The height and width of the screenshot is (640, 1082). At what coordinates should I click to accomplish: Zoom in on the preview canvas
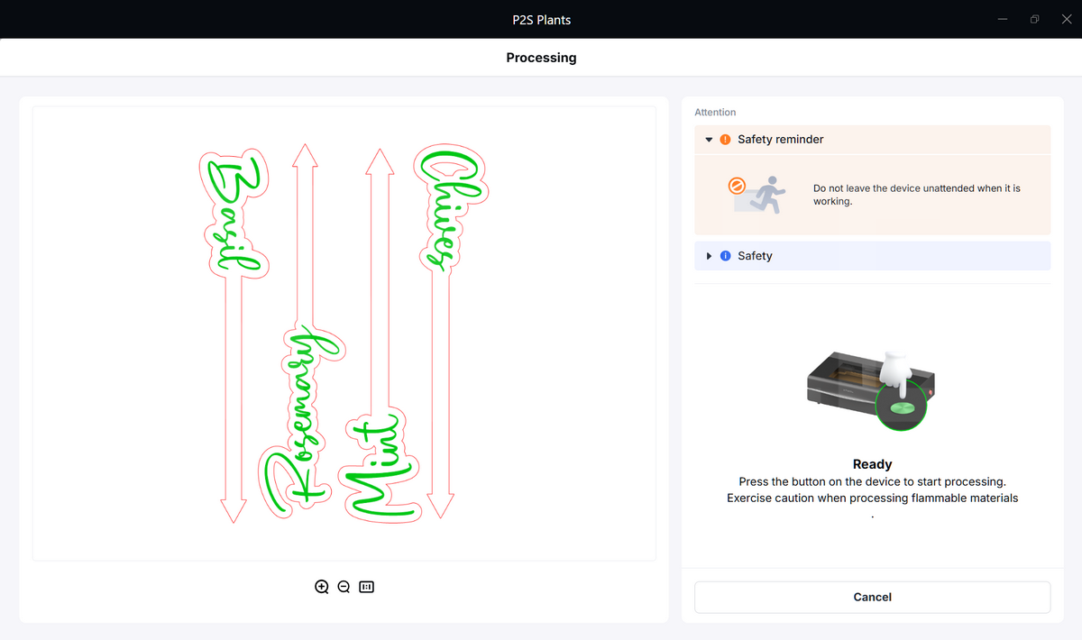pyautogui.click(x=322, y=587)
